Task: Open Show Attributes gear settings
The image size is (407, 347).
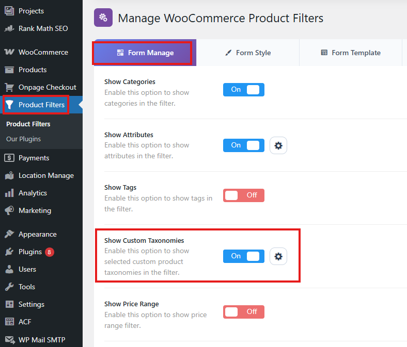Action: tap(278, 145)
